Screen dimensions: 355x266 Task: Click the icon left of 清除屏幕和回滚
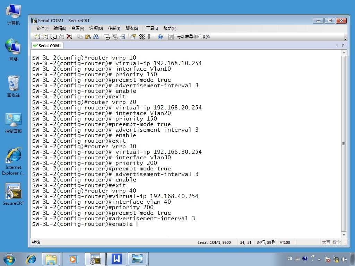click(x=171, y=37)
